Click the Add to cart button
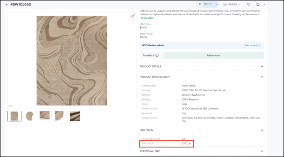Screen dimensions: 284x157 (x=213, y=56)
